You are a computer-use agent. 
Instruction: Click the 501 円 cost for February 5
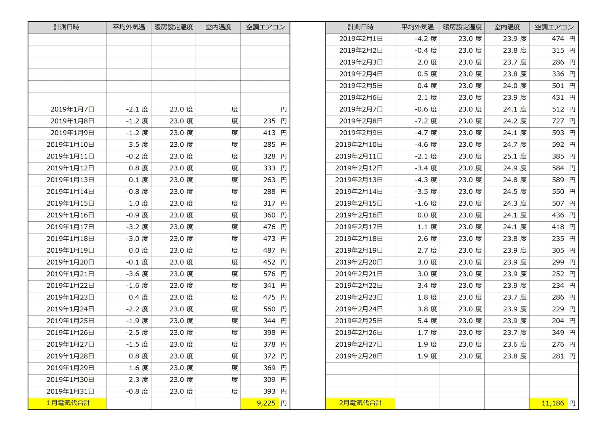coord(554,86)
